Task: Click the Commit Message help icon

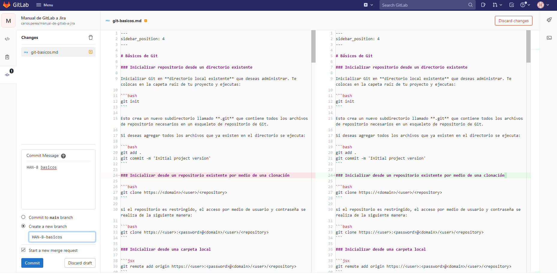Action: tap(63, 156)
